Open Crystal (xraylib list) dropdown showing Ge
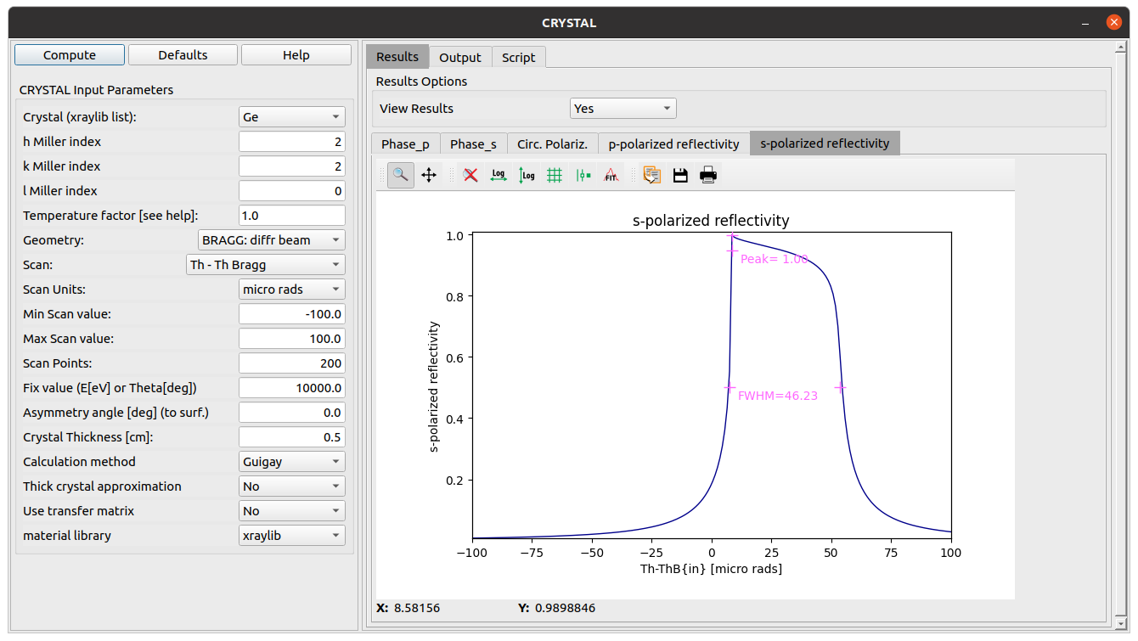 point(292,117)
